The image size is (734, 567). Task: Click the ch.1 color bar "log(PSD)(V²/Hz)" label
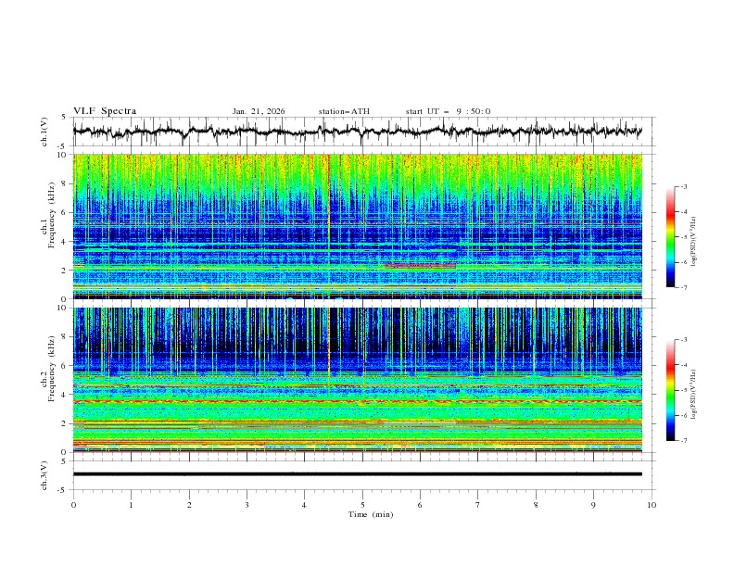[694, 242]
